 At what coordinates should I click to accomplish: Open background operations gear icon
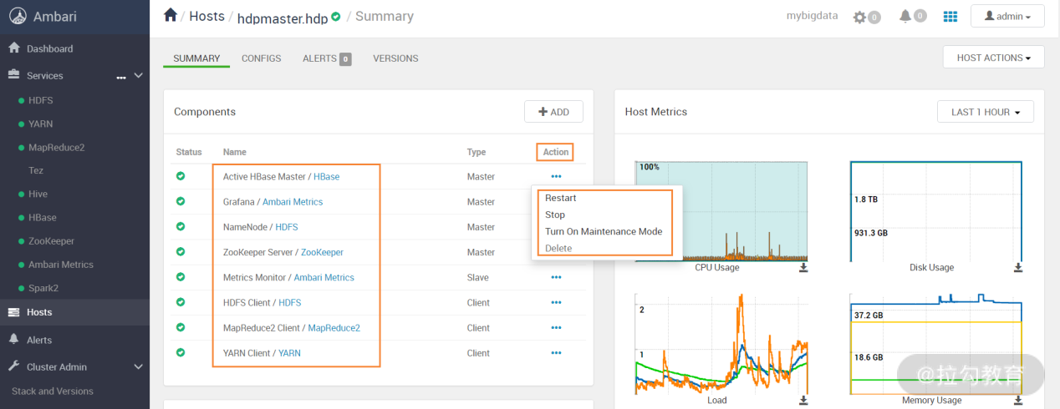pos(861,17)
